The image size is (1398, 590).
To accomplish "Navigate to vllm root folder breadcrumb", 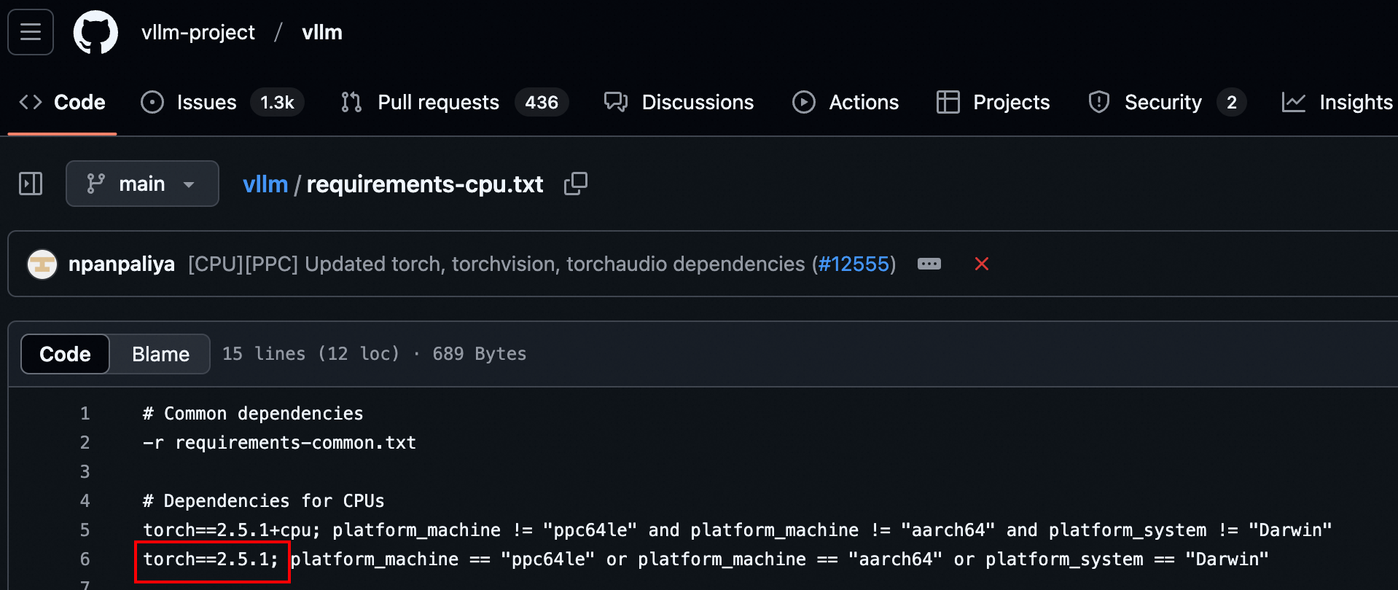I will (x=265, y=184).
